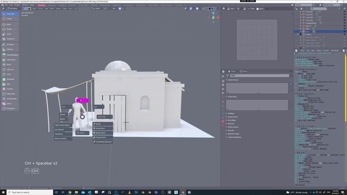Open the Vertex menu in viewport header
347x195 pixels.
coord(58,9)
